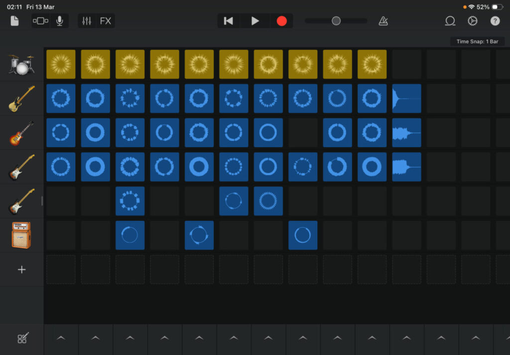Toggle cell editing mode in bottom-left corner

click(22, 339)
